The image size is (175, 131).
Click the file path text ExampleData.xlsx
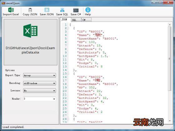[30, 50]
